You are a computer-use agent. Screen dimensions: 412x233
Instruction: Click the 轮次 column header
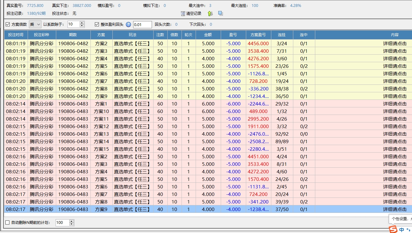pos(188,35)
